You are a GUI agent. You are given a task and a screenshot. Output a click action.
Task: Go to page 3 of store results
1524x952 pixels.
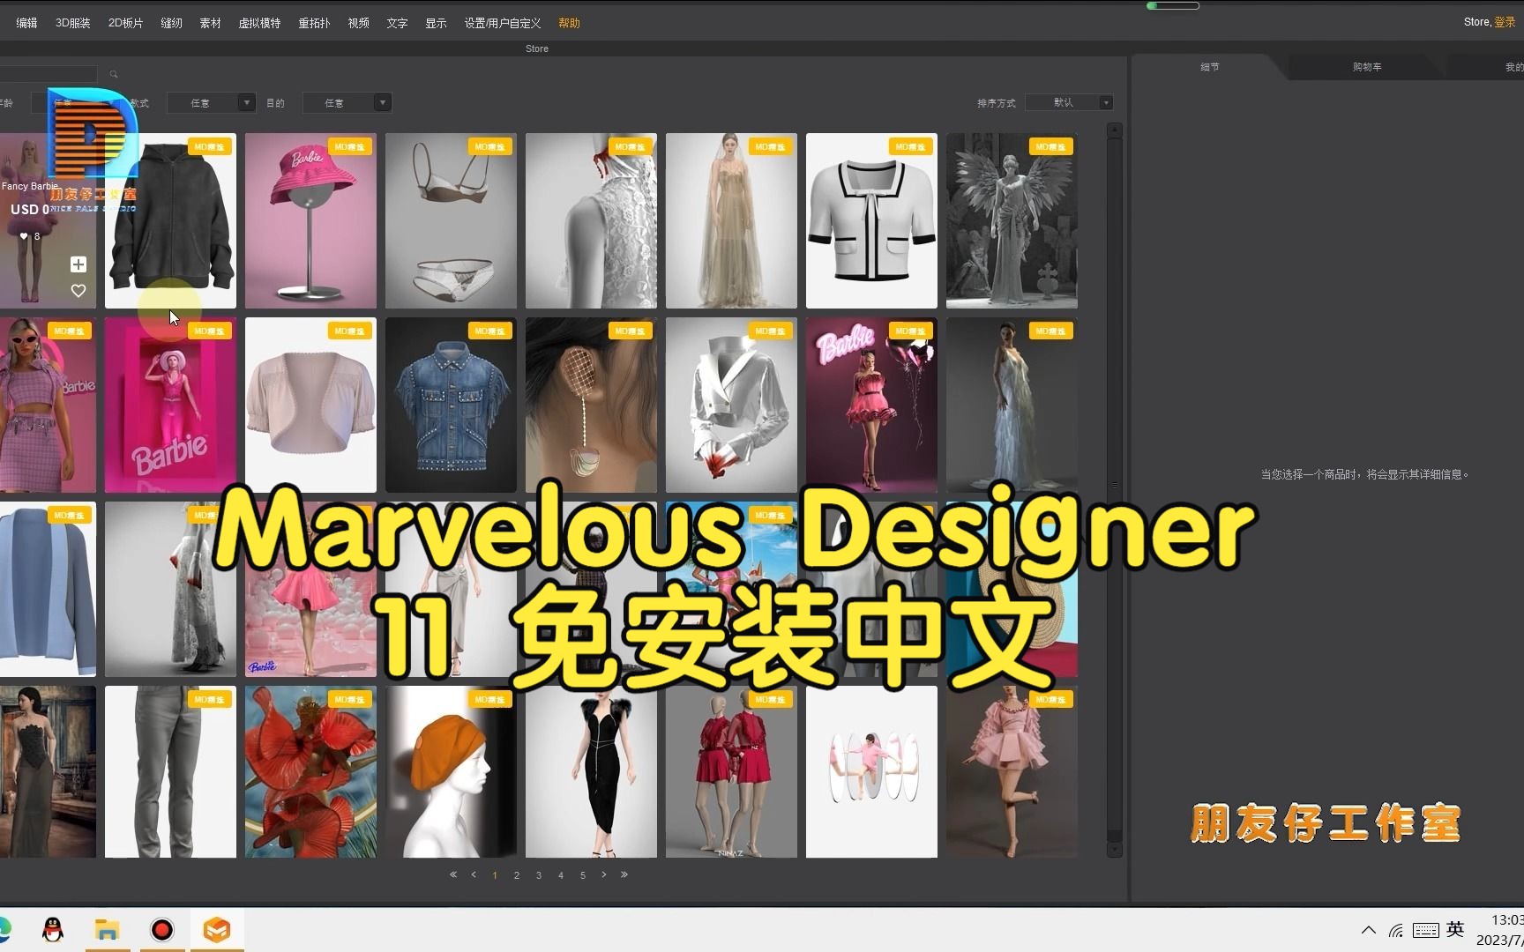coord(539,875)
